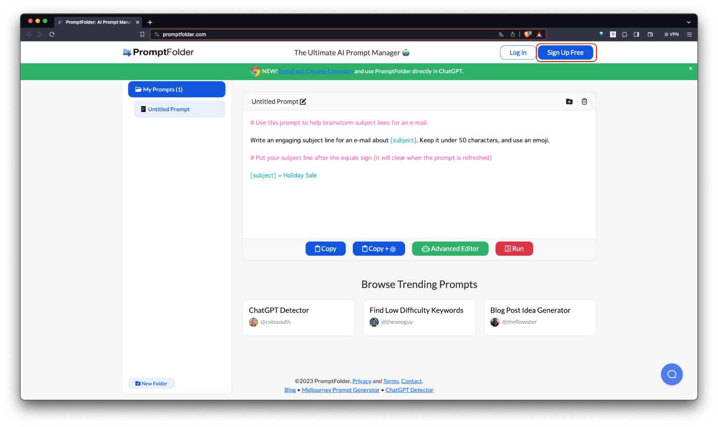This screenshot has width=718, height=427.
Task: Open the PromptFolder extension icon in toolbar
Action: pos(613,34)
